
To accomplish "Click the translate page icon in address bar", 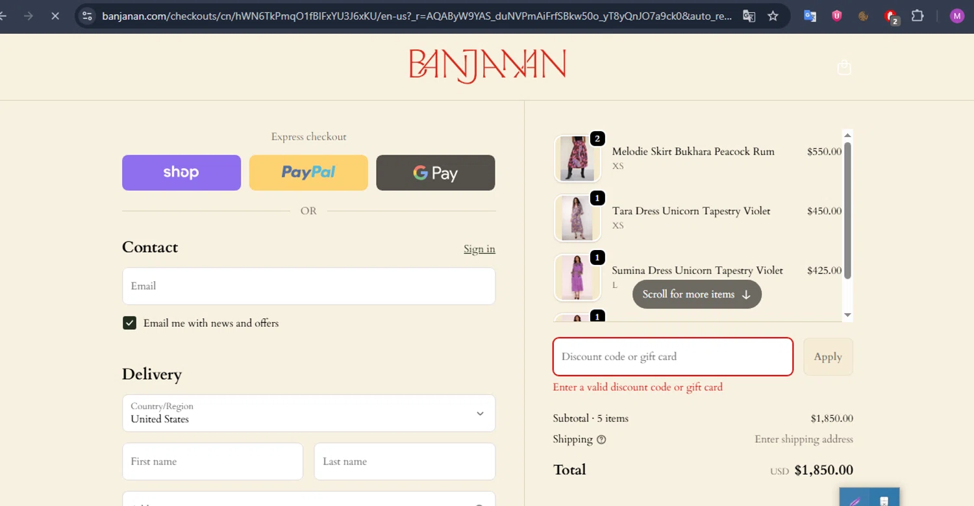I will 749,16.
